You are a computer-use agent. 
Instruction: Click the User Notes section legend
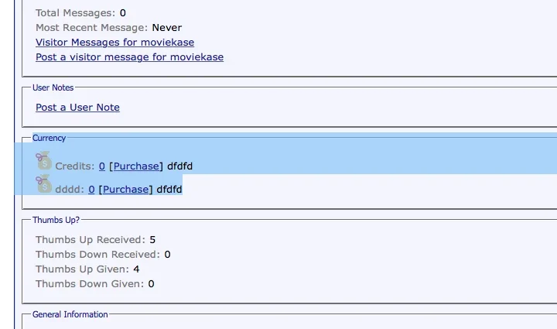53,87
